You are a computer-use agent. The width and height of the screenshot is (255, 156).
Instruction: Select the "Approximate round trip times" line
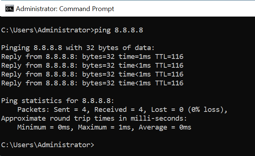pyautogui.click(x=94, y=118)
